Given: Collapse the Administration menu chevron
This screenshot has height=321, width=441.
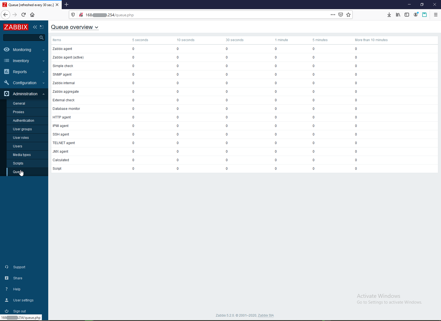Looking at the screenshot, I should [x=44, y=94].
